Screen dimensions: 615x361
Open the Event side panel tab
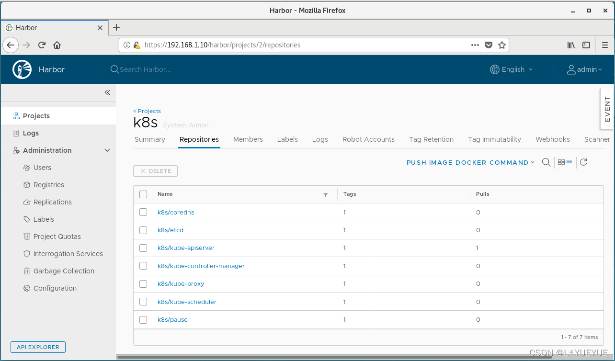[607, 109]
